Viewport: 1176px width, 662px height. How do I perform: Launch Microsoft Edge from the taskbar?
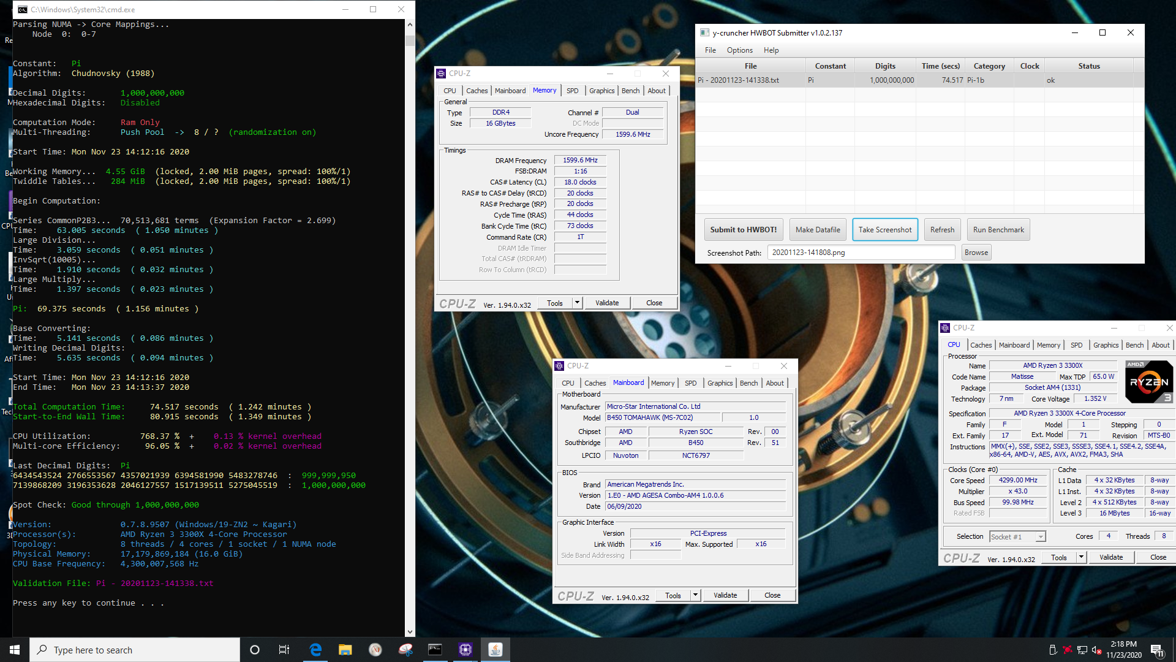(x=315, y=650)
